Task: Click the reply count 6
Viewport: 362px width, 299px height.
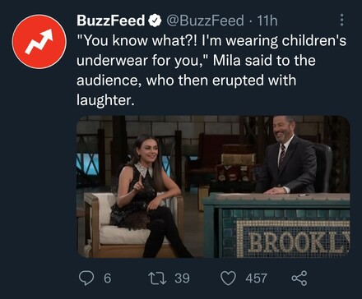Action: click(x=108, y=278)
